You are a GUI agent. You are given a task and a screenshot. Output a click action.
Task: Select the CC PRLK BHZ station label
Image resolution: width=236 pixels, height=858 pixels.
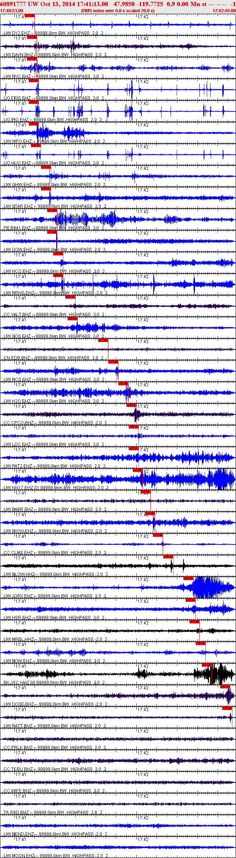(x=18, y=748)
